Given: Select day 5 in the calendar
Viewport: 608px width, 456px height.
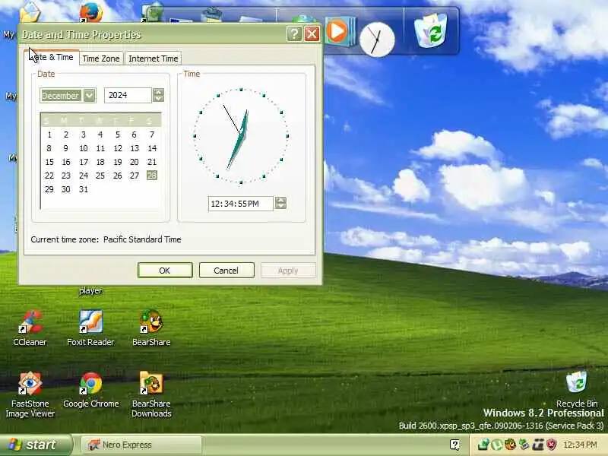Looking at the screenshot, I should pyautogui.click(x=118, y=135).
